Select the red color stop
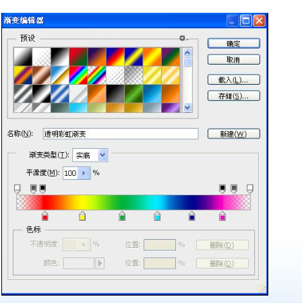 pos(45,216)
